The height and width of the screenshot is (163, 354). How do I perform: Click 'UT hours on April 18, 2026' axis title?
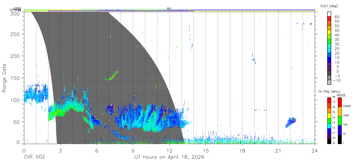(x=169, y=157)
